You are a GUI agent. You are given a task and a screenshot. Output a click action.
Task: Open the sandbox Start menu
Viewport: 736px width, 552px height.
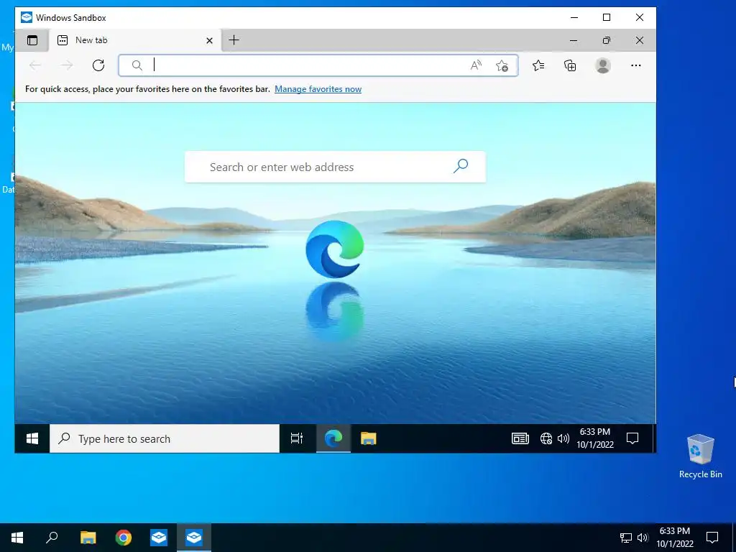pos(32,438)
